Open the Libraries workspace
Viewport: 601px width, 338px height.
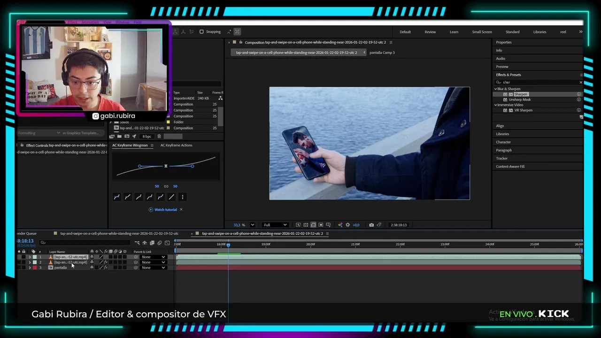tap(539, 32)
